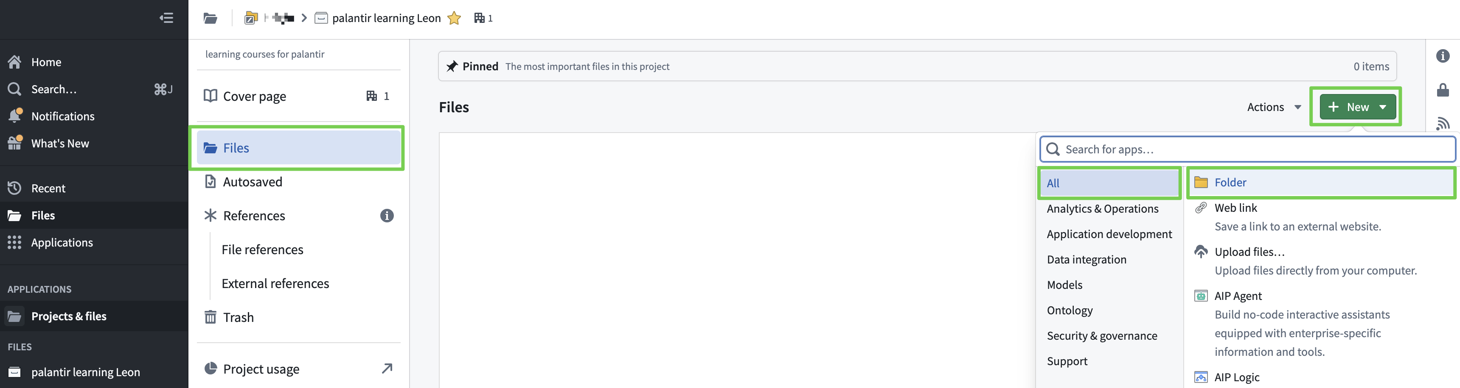Image resolution: width=1460 pixels, height=388 pixels.
Task: Select the Data integration category
Action: tap(1087, 260)
